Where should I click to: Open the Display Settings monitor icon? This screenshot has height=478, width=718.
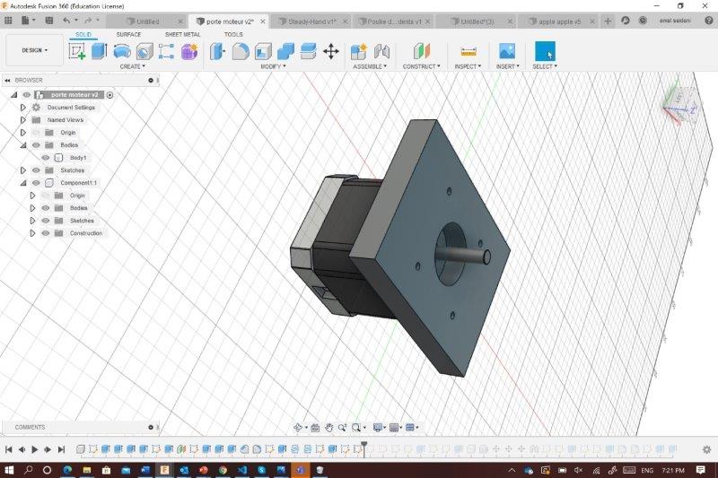[x=378, y=427]
